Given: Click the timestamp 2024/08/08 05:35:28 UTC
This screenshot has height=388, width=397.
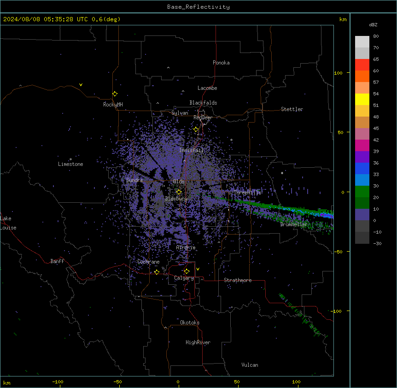Looking at the screenshot, I should coord(46,19).
